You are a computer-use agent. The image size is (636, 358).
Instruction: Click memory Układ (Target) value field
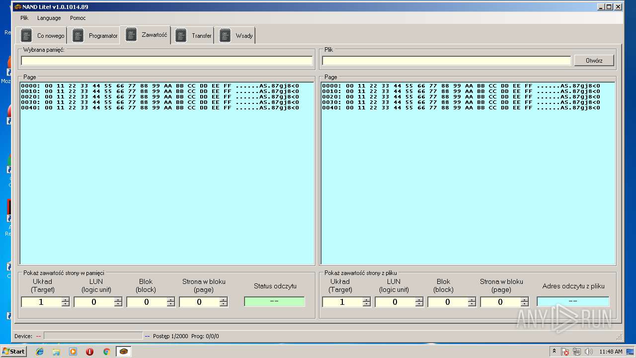click(x=41, y=302)
